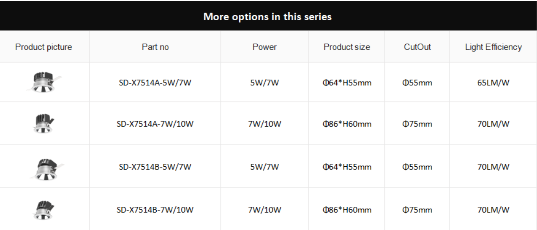Click the Φ55mm cutout in third row
Image resolution: width=537 pixels, height=230 pixels.
coord(417,167)
